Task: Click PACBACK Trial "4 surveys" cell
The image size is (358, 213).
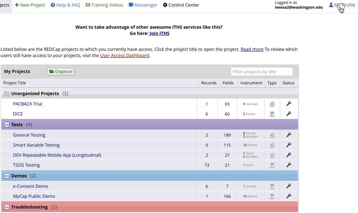Action: 250,104
